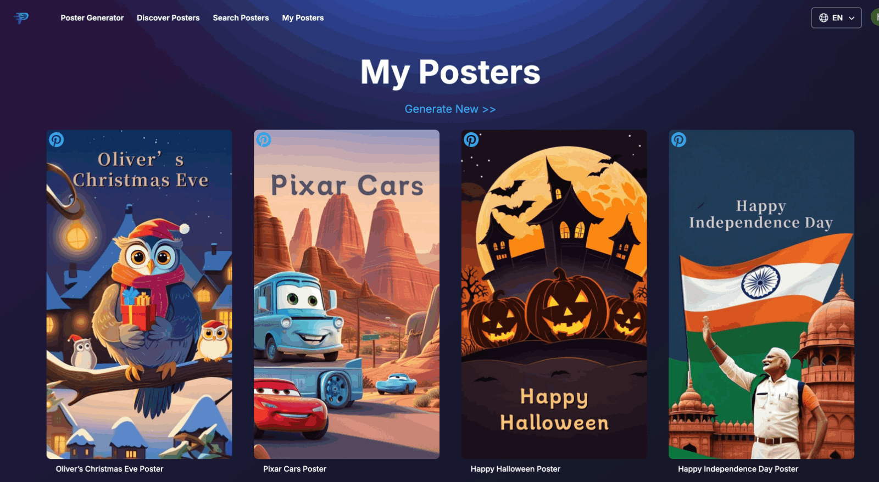Share Pixar Cars poster on Pinterest
The image size is (879, 482).
(264, 140)
